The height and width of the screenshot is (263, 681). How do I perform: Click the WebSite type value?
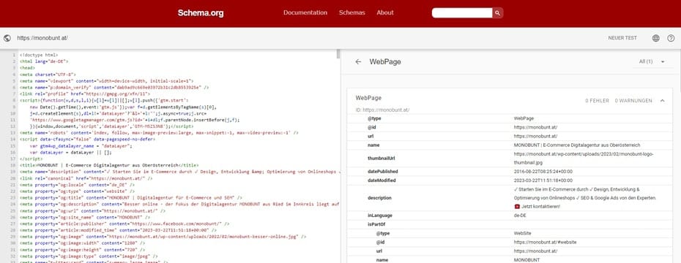[x=523, y=233]
